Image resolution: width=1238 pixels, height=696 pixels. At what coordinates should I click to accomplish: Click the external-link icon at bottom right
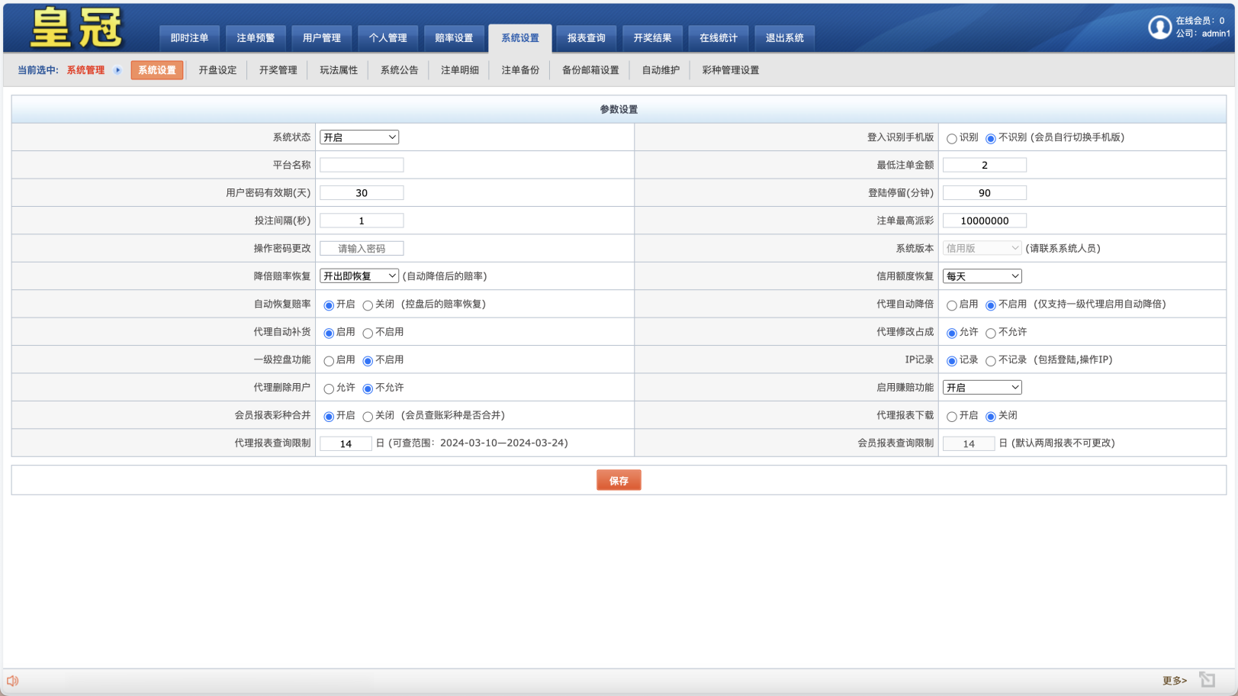pyautogui.click(x=1207, y=678)
